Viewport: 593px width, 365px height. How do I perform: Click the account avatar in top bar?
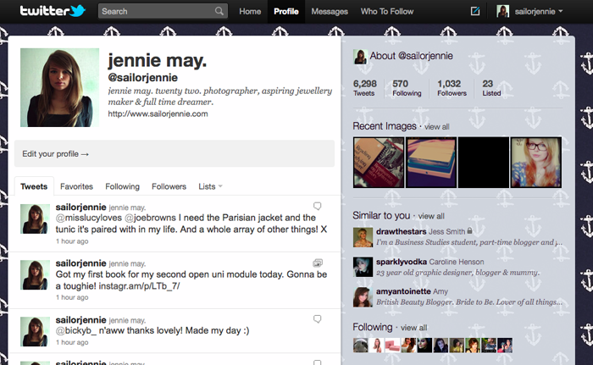(502, 11)
